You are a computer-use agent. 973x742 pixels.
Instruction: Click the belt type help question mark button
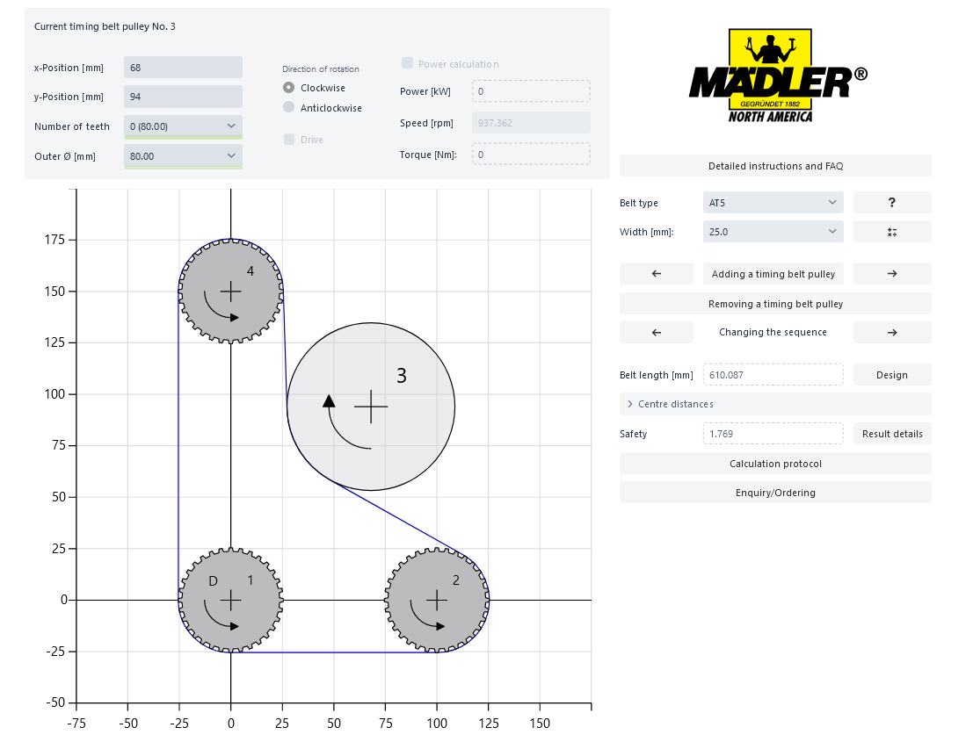coord(891,203)
